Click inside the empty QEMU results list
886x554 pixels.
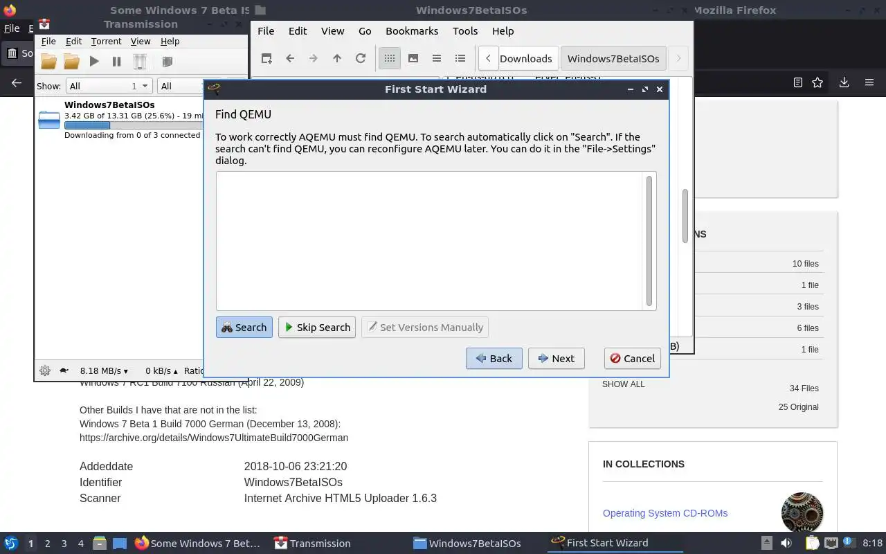(x=430, y=241)
